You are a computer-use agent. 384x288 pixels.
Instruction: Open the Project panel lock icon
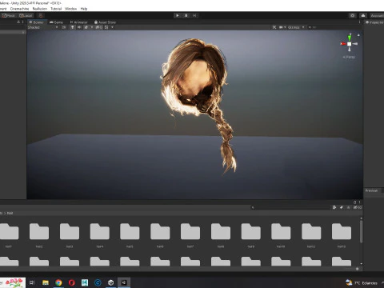coord(354,202)
